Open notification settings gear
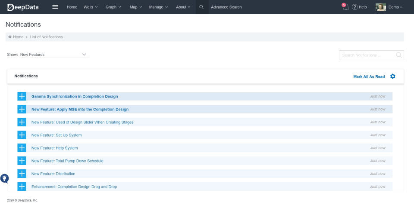 392,76
